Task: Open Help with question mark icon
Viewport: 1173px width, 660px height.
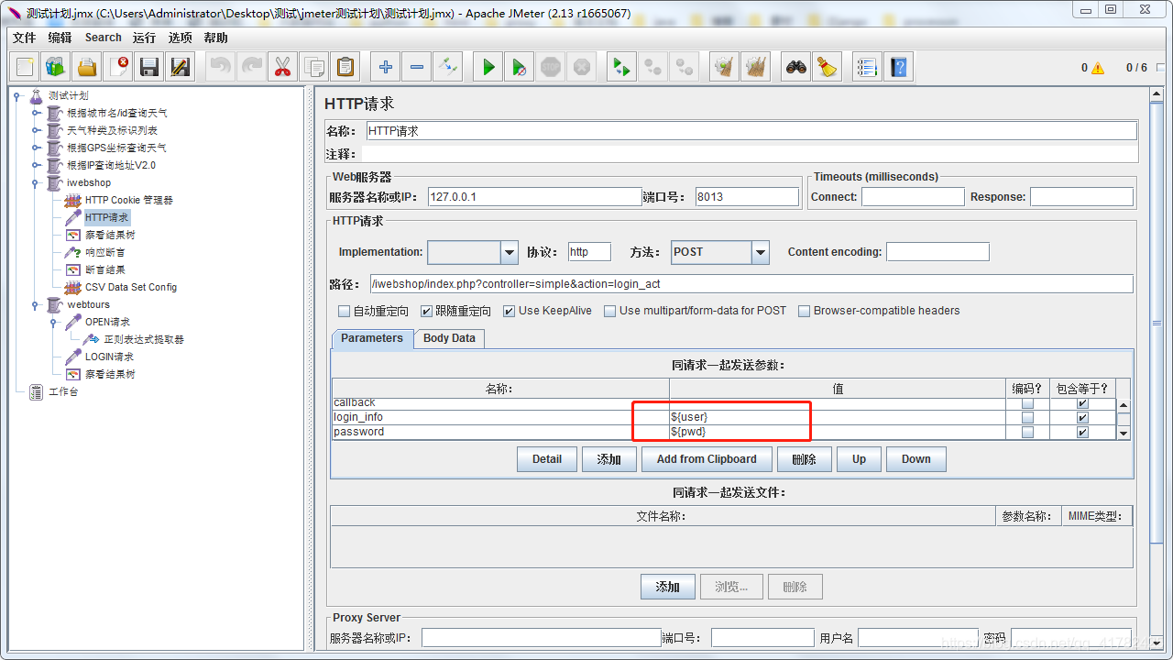Action: pos(899,67)
